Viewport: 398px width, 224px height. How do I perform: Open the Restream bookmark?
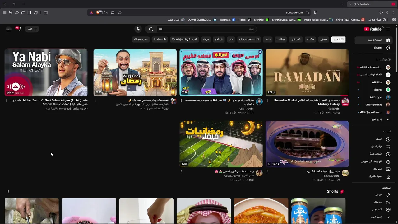228,20
